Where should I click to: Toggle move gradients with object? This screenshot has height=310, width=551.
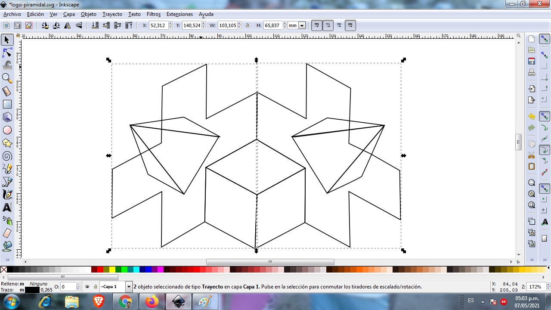(x=339, y=25)
